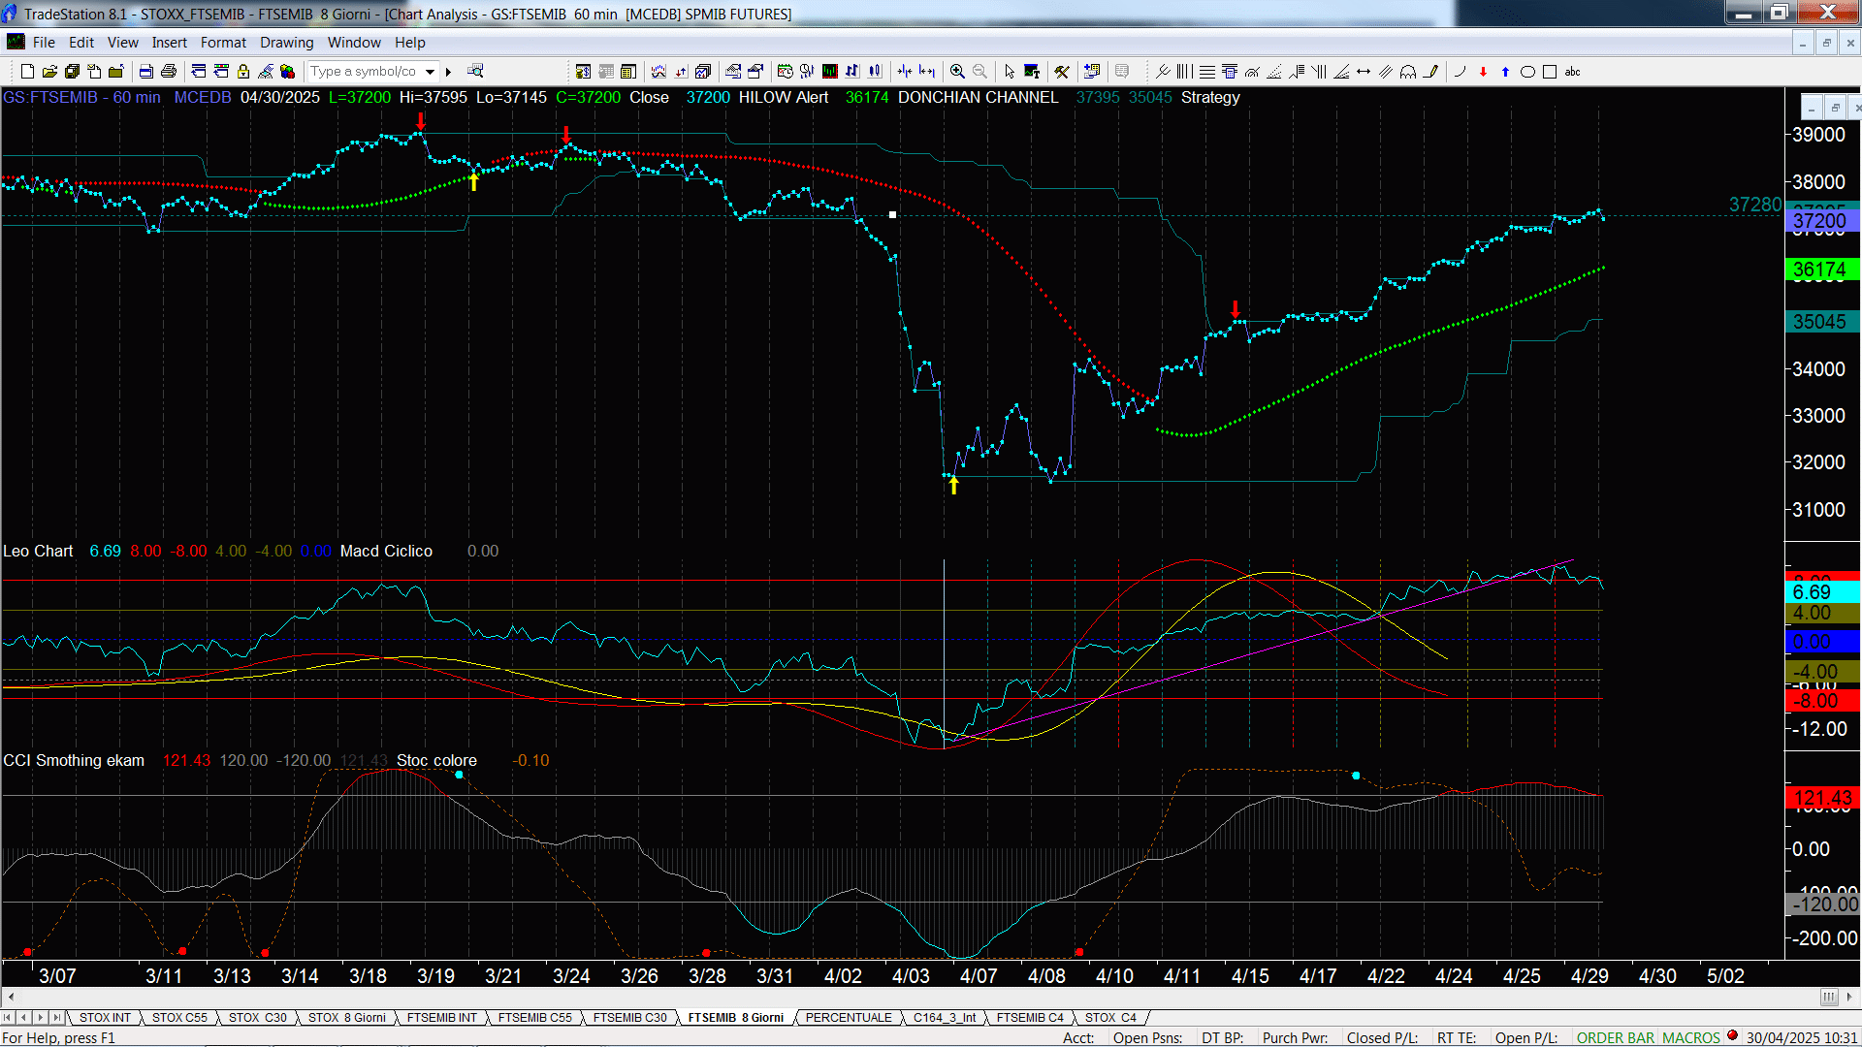The image size is (1862, 1047).
Task: Switch to the FTSEMIB C4 tab
Action: pyautogui.click(x=1030, y=1017)
